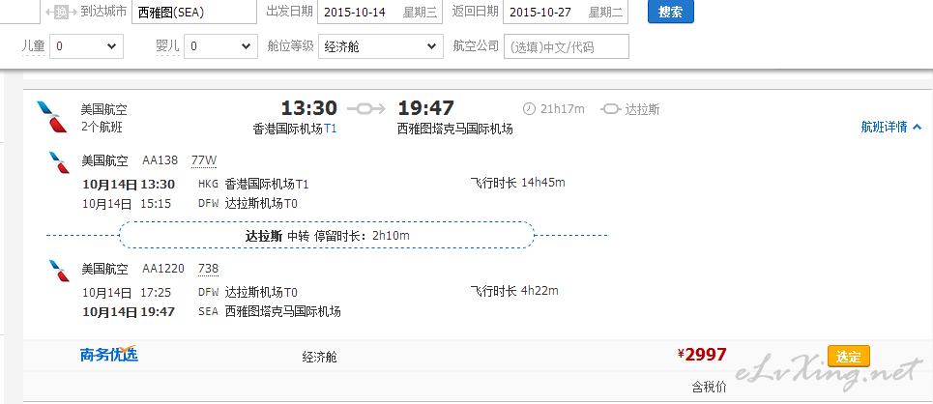Screen dimensions: 933x404
Task: Open the 婴儿 count dropdown
Action: point(220,46)
